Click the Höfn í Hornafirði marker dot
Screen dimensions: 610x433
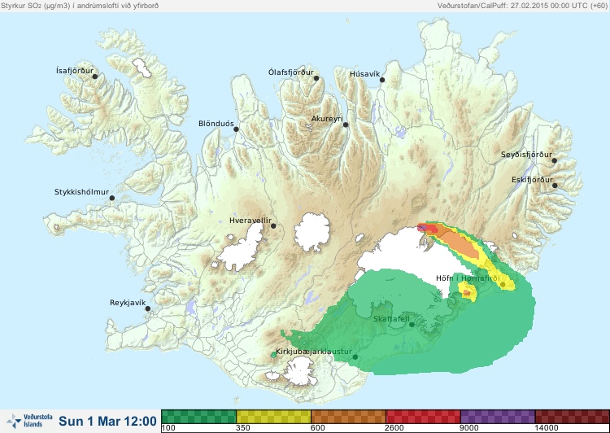pyautogui.click(x=503, y=285)
